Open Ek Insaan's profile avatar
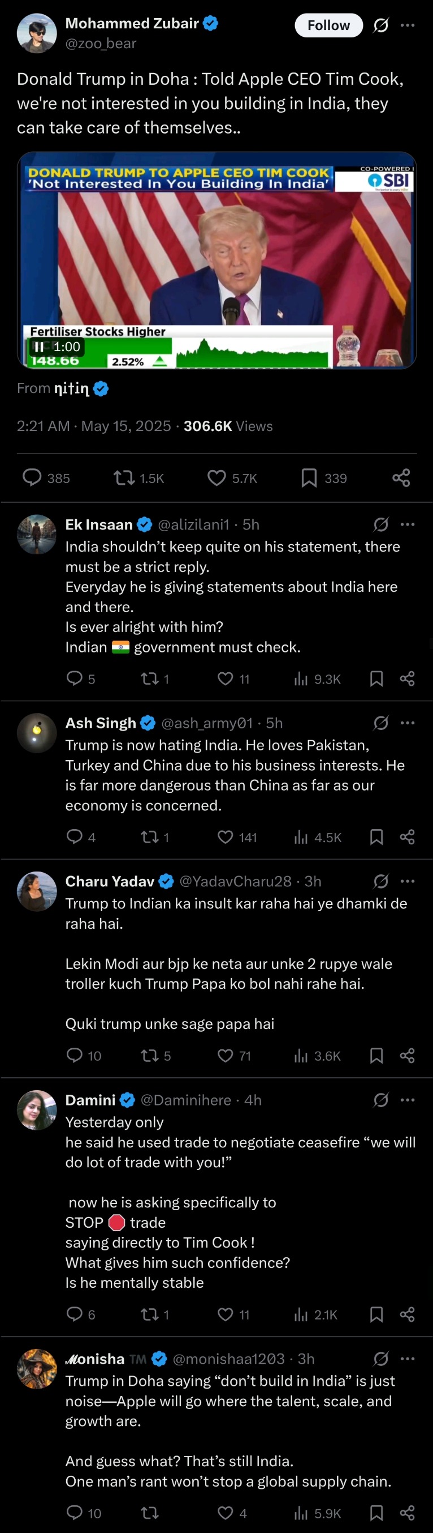The height and width of the screenshot is (1533, 433). [x=37, y=535]
